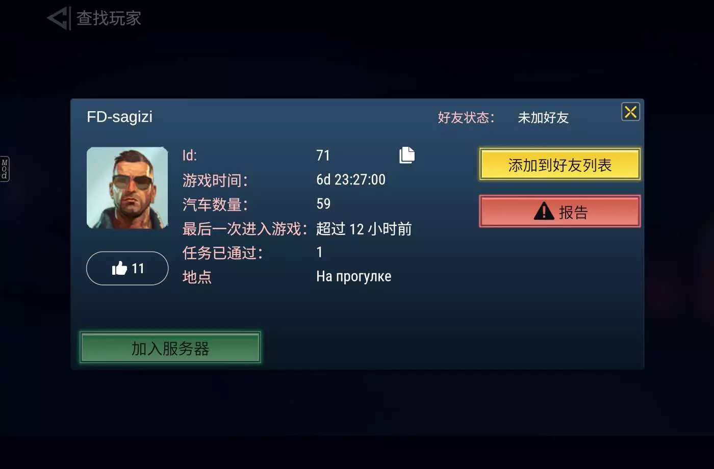The image size is (714, 469).
Task: Click the 未加好友 friend status text
Action: 543,118
